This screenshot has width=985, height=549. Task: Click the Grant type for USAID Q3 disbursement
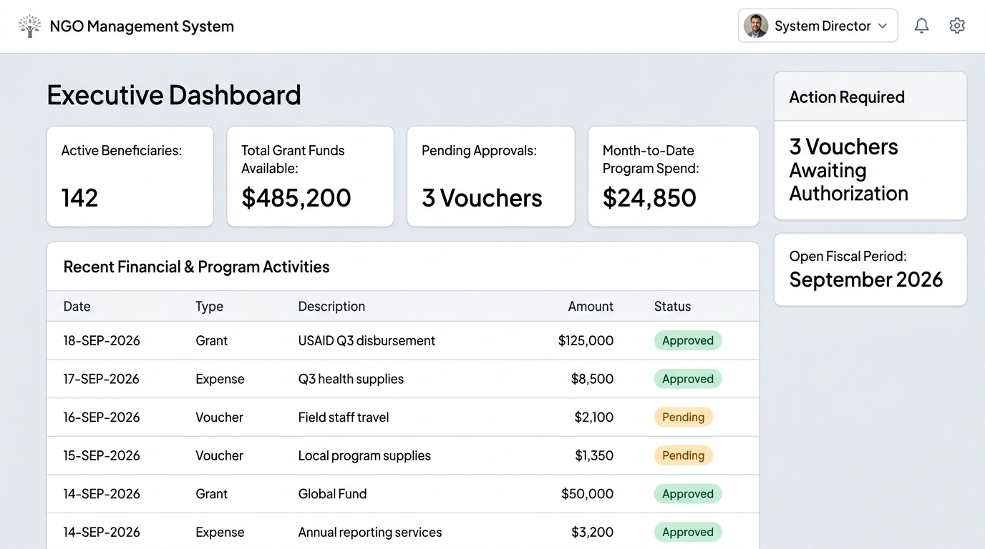pos(212,341)
